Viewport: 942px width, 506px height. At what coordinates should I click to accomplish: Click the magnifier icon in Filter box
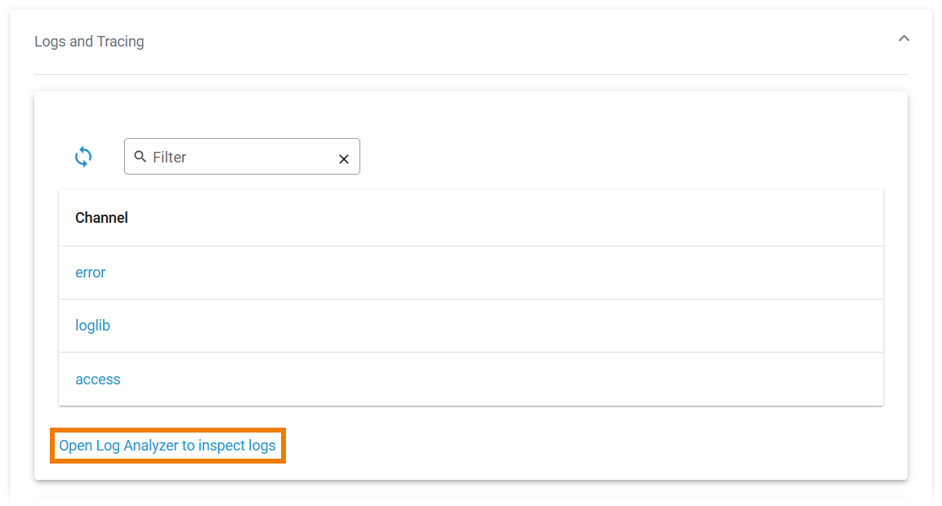pyautogui.click(x=140, y=157)
